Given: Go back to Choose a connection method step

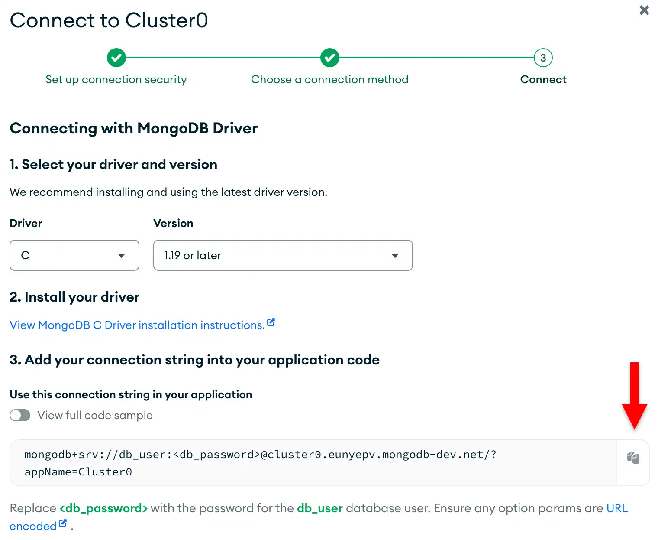Looking at the screenshot, I should tap(329, 79).
